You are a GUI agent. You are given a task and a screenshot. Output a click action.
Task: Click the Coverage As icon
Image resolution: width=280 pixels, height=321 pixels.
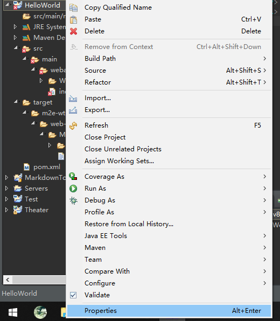(73, 177)
